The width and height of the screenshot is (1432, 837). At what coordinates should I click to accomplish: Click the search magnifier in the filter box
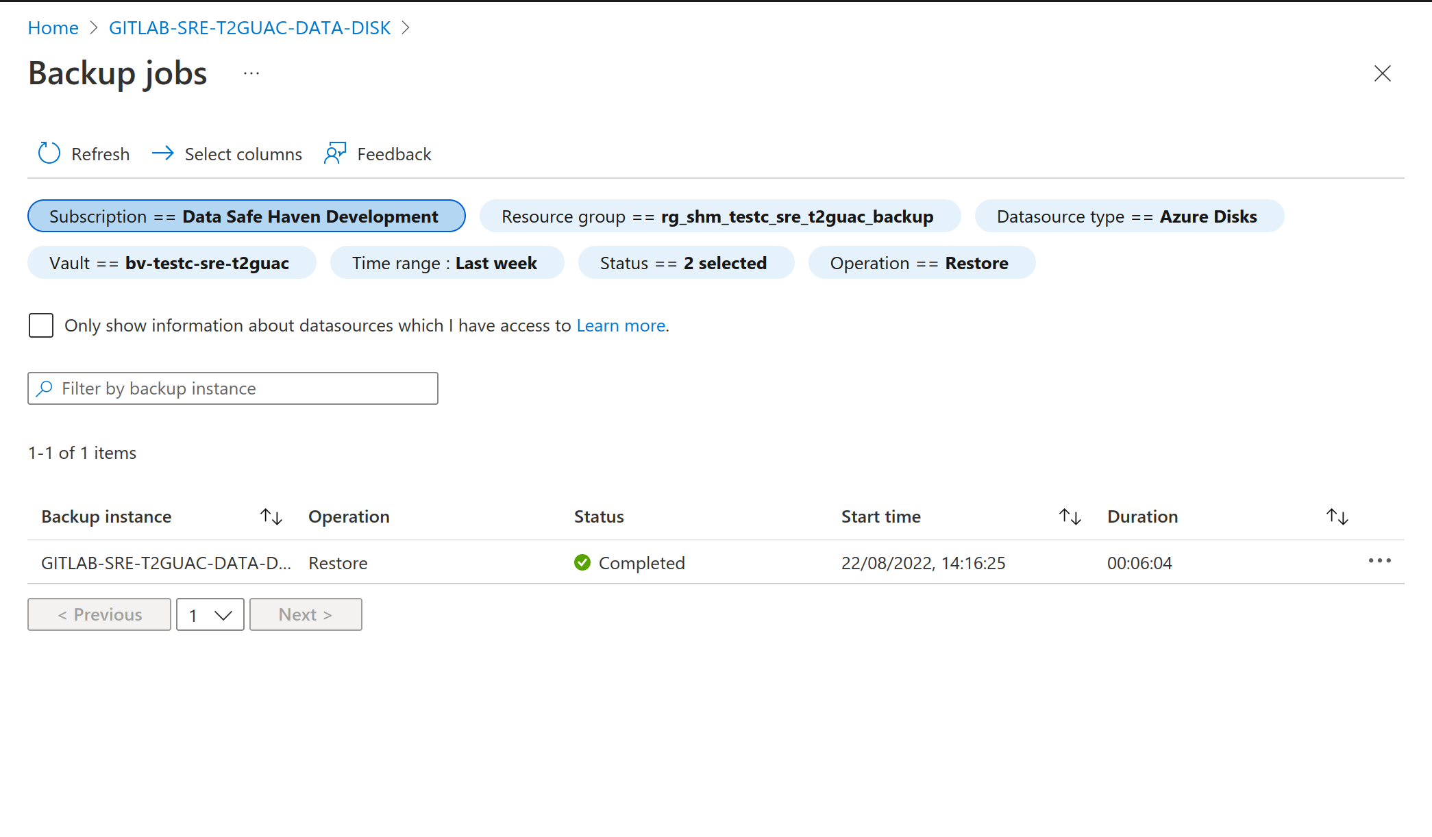(x=45, y=388)
